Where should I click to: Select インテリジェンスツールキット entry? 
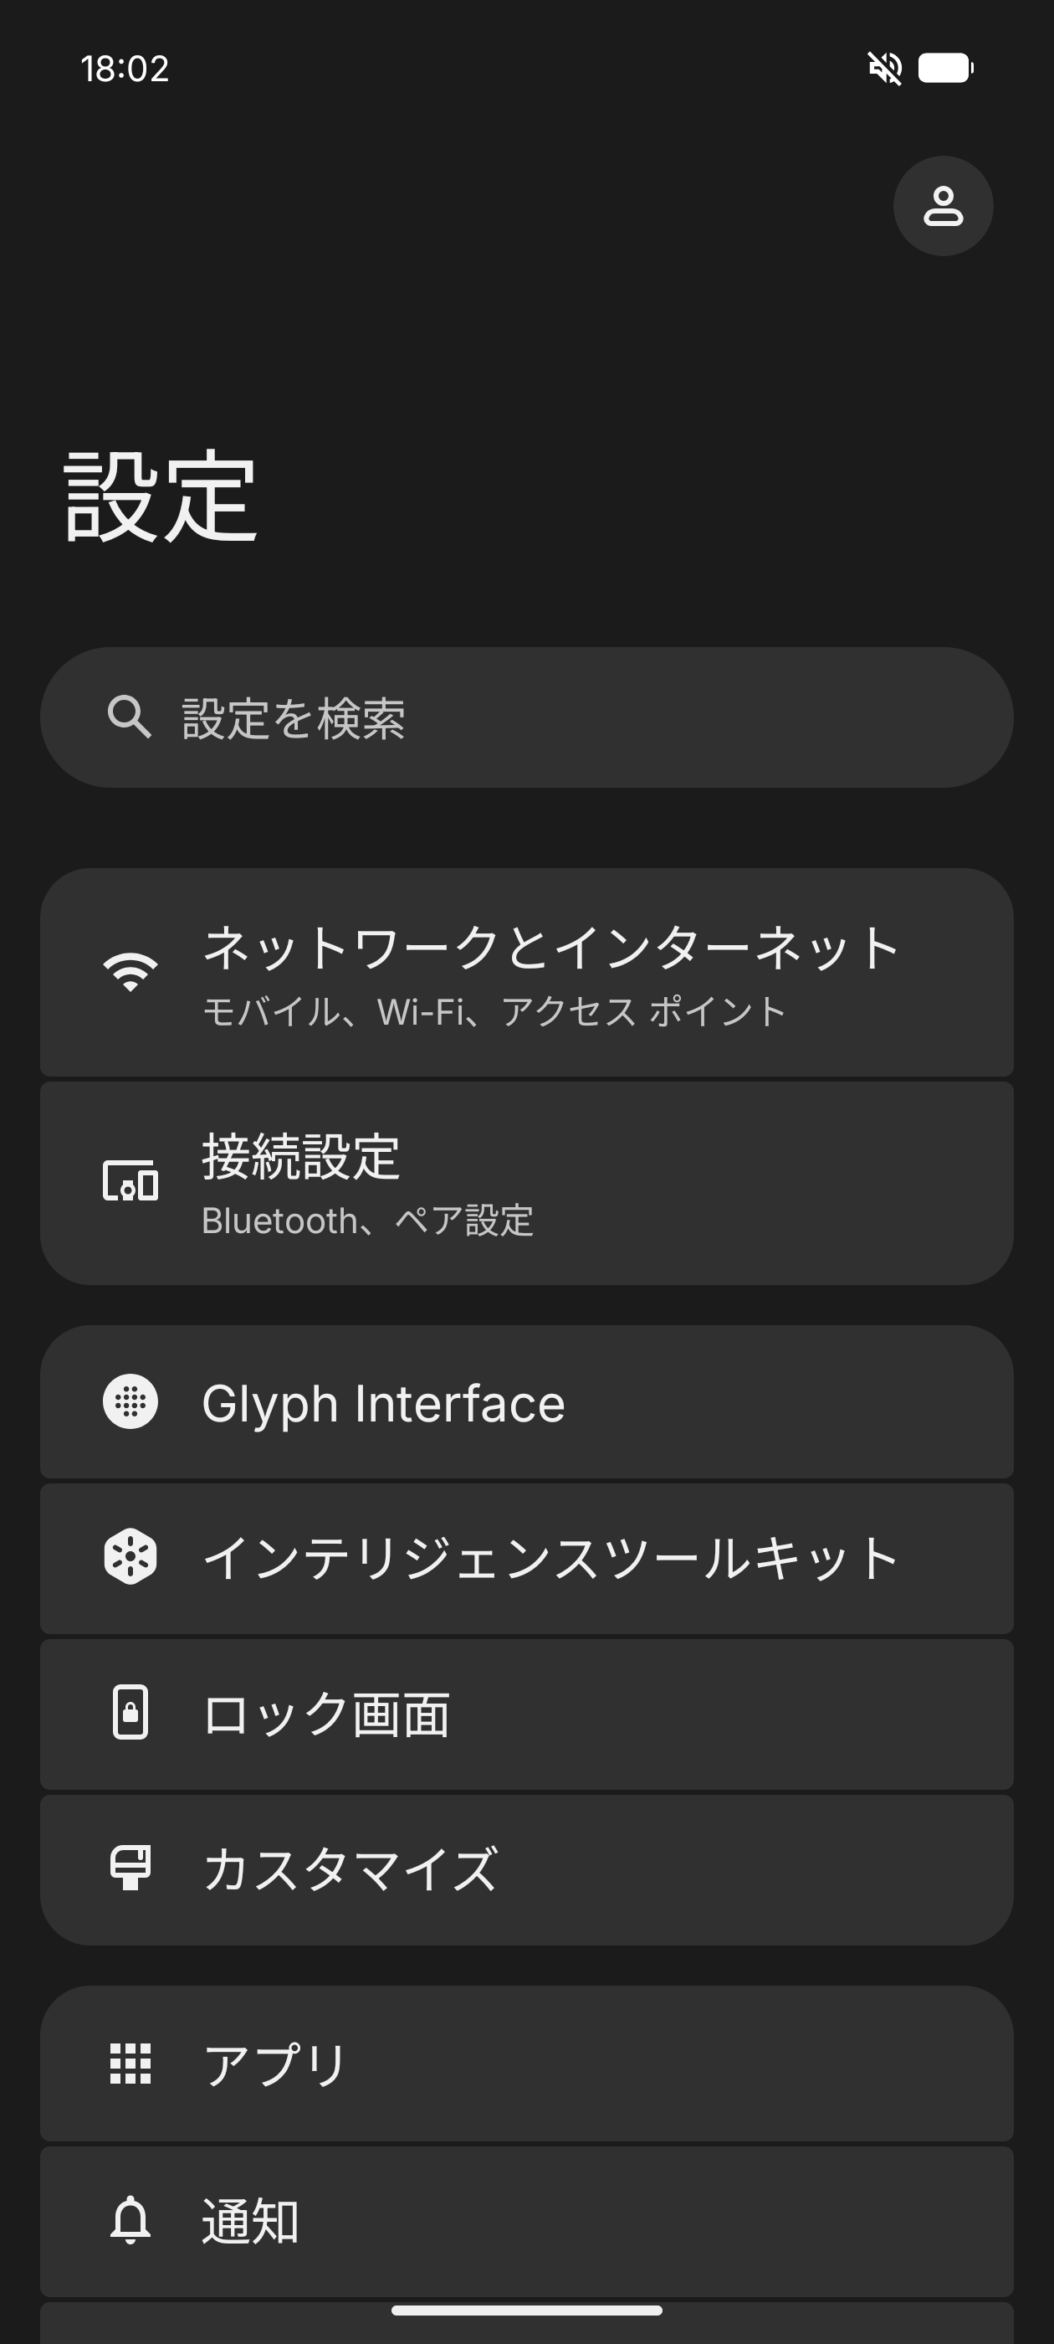[x=551, y=1558]
